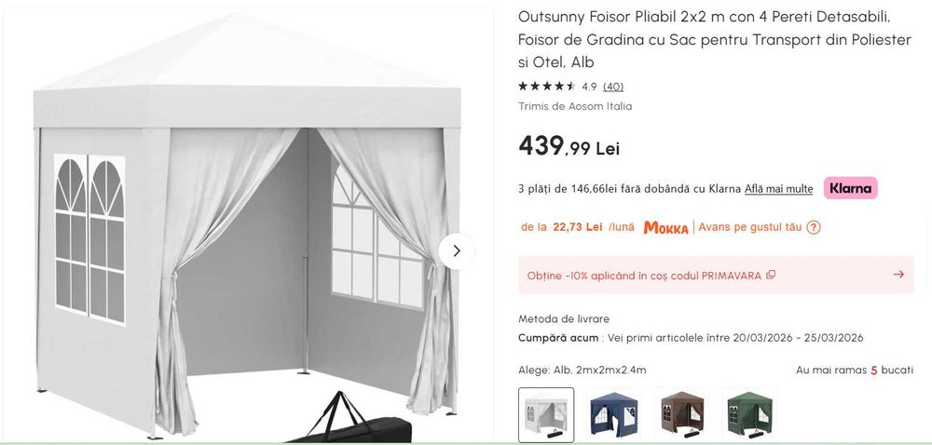Click the arrow in the promo code banner
The image size is (932, 445).
pyautogui.click(x=898, y=275)
